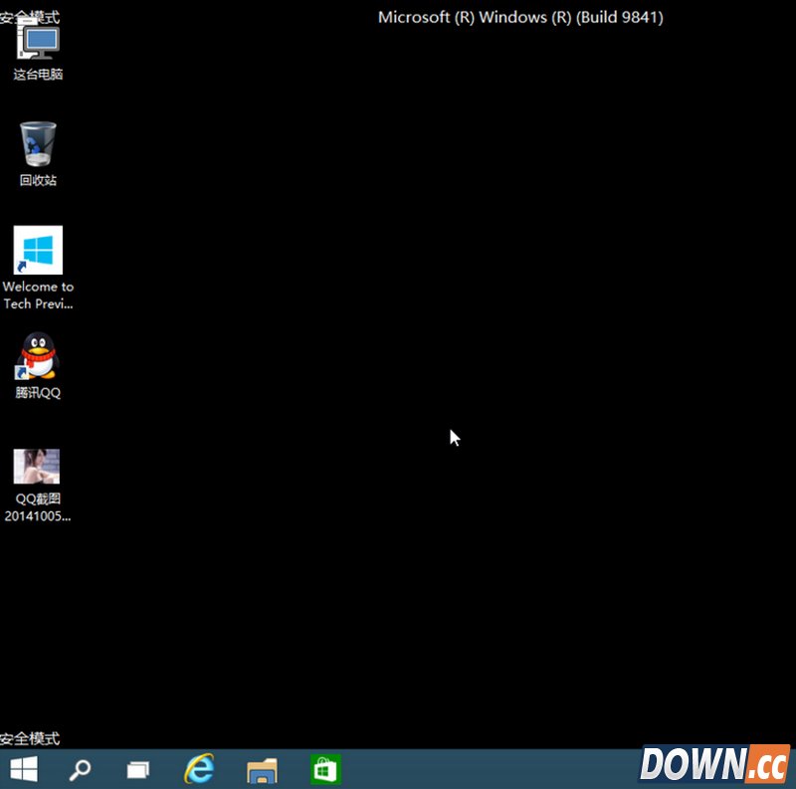796x789 pixels.
Task: Click the 这台电脑 text label
Action: click(38, 75)
